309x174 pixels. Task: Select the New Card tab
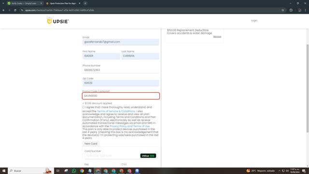tap(91, 144)
